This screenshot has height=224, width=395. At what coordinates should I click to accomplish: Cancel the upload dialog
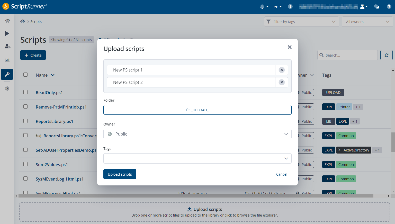282,174
